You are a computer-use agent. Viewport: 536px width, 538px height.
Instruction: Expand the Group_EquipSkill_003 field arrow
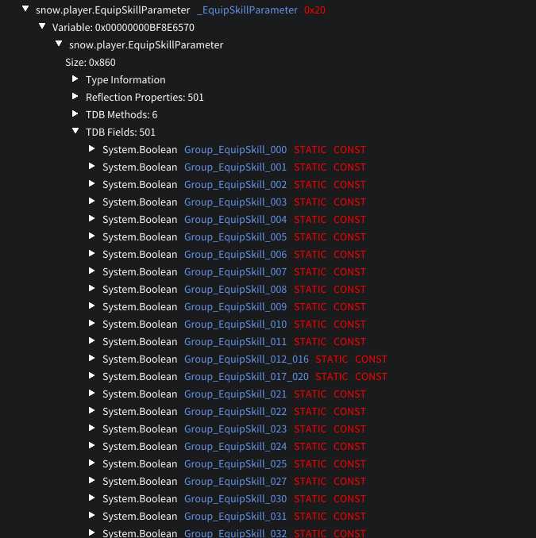coord(93,202)
